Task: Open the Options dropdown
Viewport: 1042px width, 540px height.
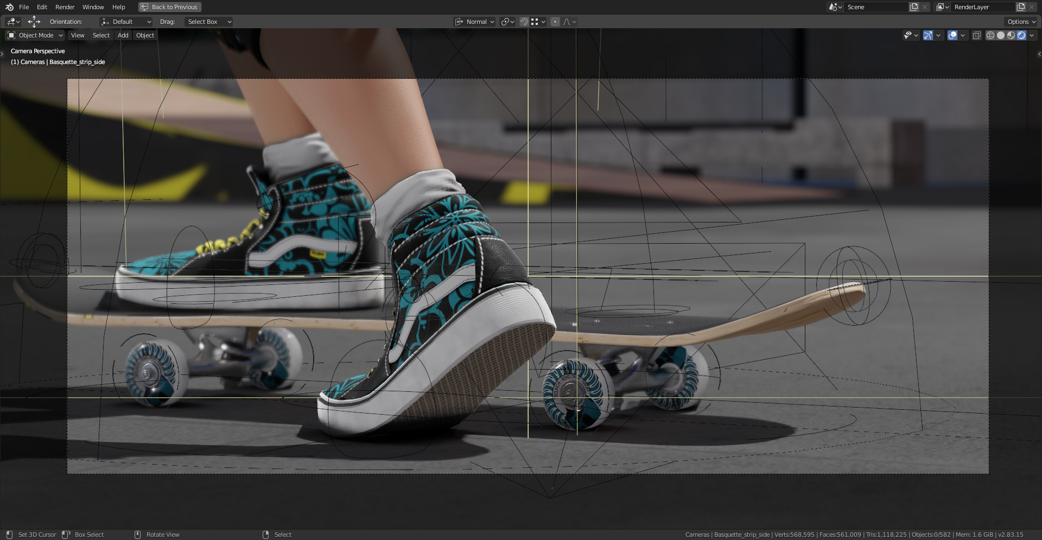Action: (1021, 22)
